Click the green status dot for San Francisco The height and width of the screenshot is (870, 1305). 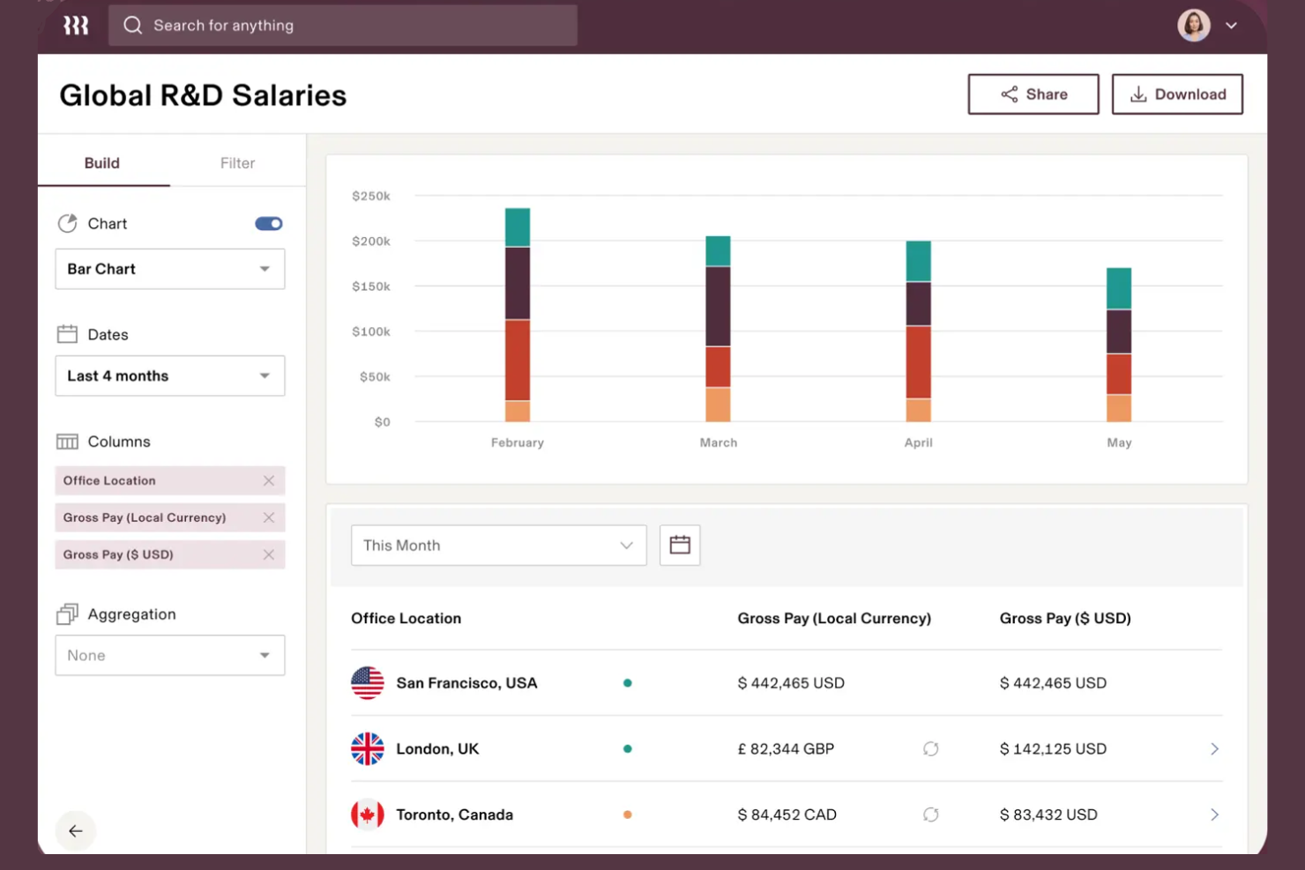pyautogui.click(x=627, y=682)
